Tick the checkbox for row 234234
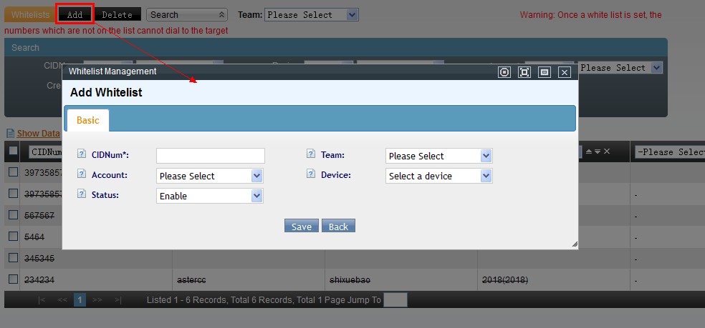Screen dimensions: 705x328 click(x=14, y=279)
